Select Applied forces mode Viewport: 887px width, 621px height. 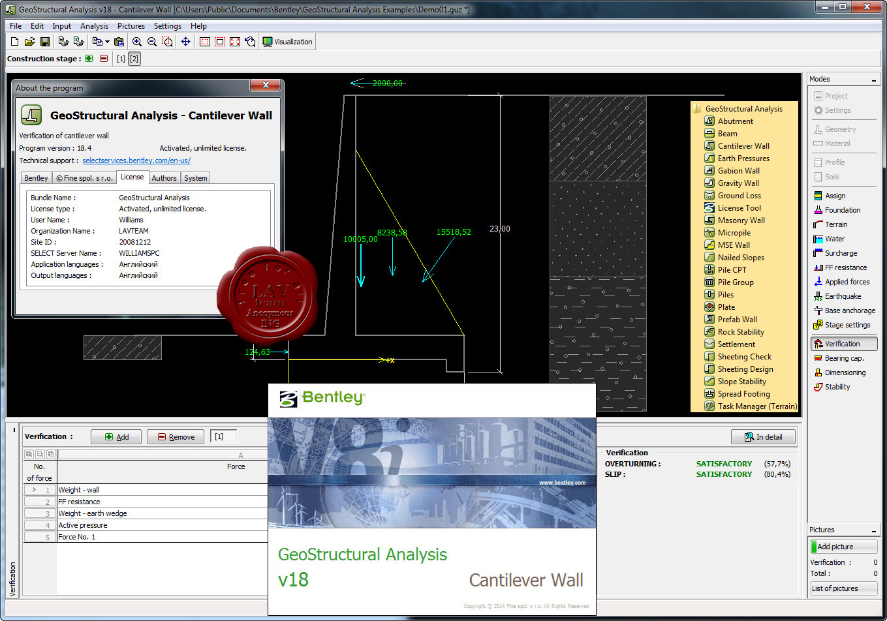pos(847,282)
